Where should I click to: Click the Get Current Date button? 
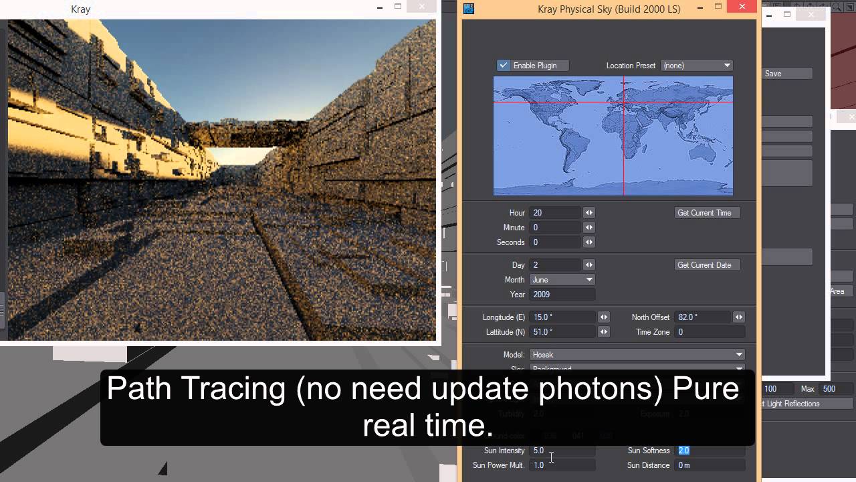708,265
